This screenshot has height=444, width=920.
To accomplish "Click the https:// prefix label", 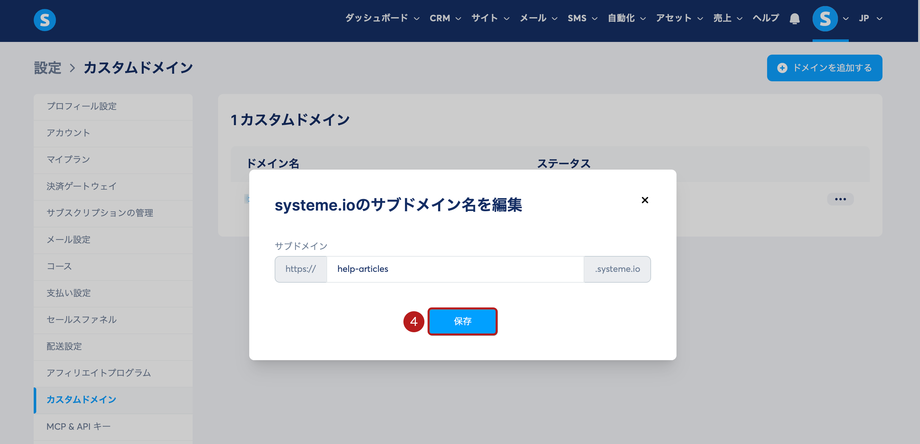I will point(301,269).
